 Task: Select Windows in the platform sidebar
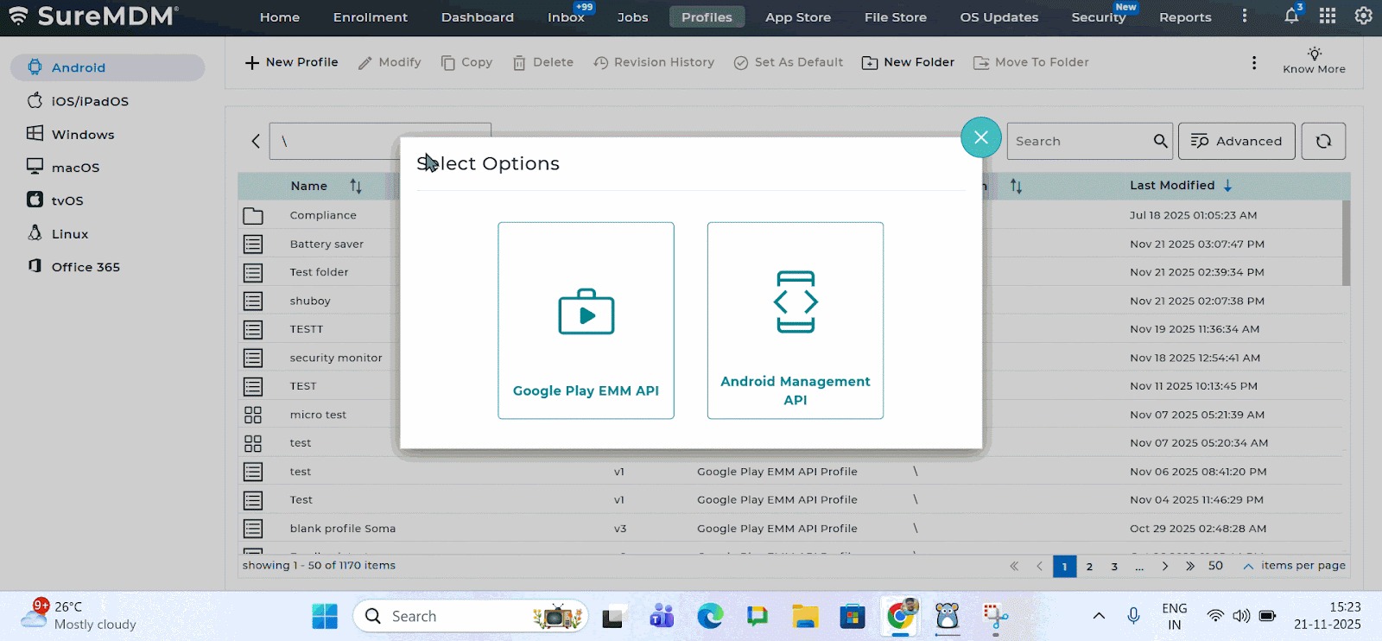[x=82, y=135]
